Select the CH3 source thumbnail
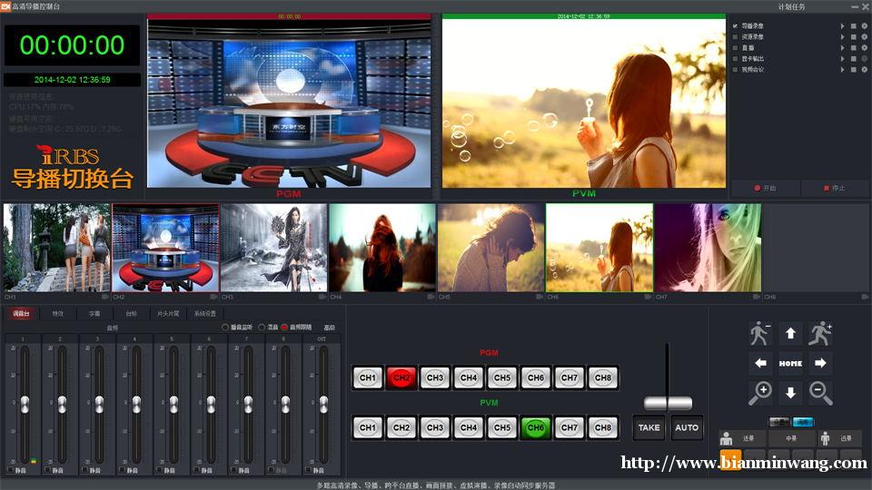Screen dimensions: 872x490 click(x=274, y=248)
